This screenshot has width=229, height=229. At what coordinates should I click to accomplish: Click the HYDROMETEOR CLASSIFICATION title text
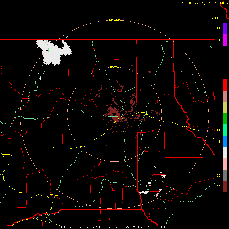click(x=89, y=227)
